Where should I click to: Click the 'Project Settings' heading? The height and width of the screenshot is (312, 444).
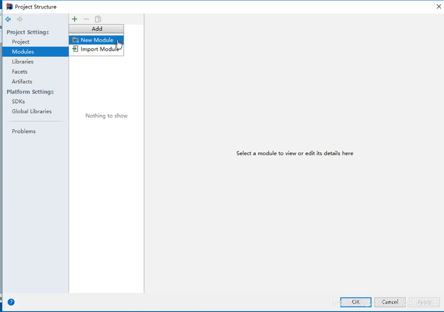(28, 32)
